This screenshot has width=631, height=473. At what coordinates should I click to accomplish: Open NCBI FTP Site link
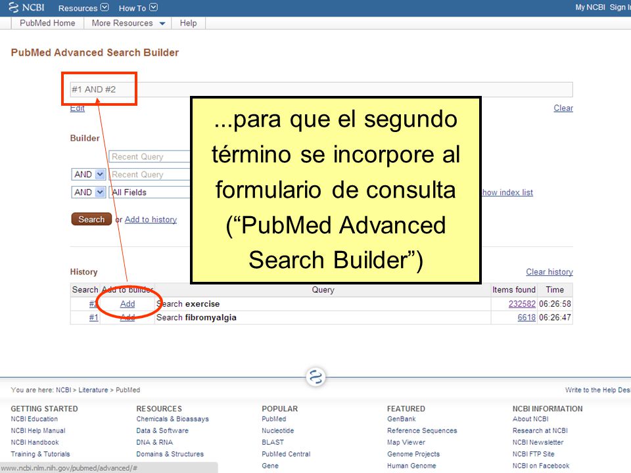533,454
